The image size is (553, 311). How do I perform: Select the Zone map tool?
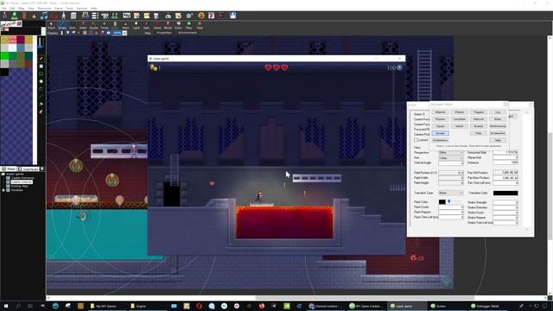(x=157, y=25)
